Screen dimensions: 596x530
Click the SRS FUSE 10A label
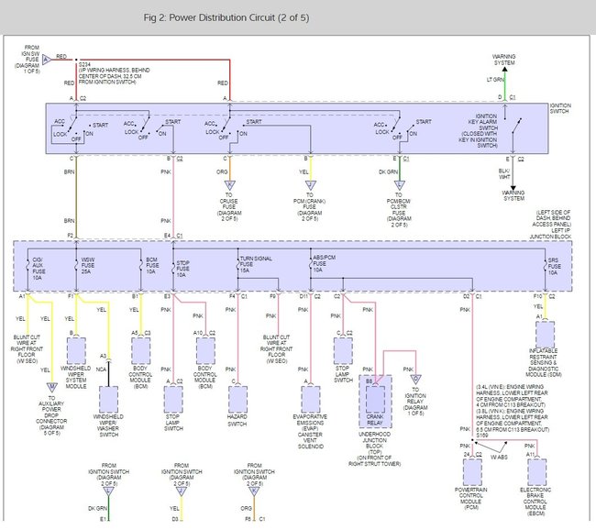coord(554,266)
